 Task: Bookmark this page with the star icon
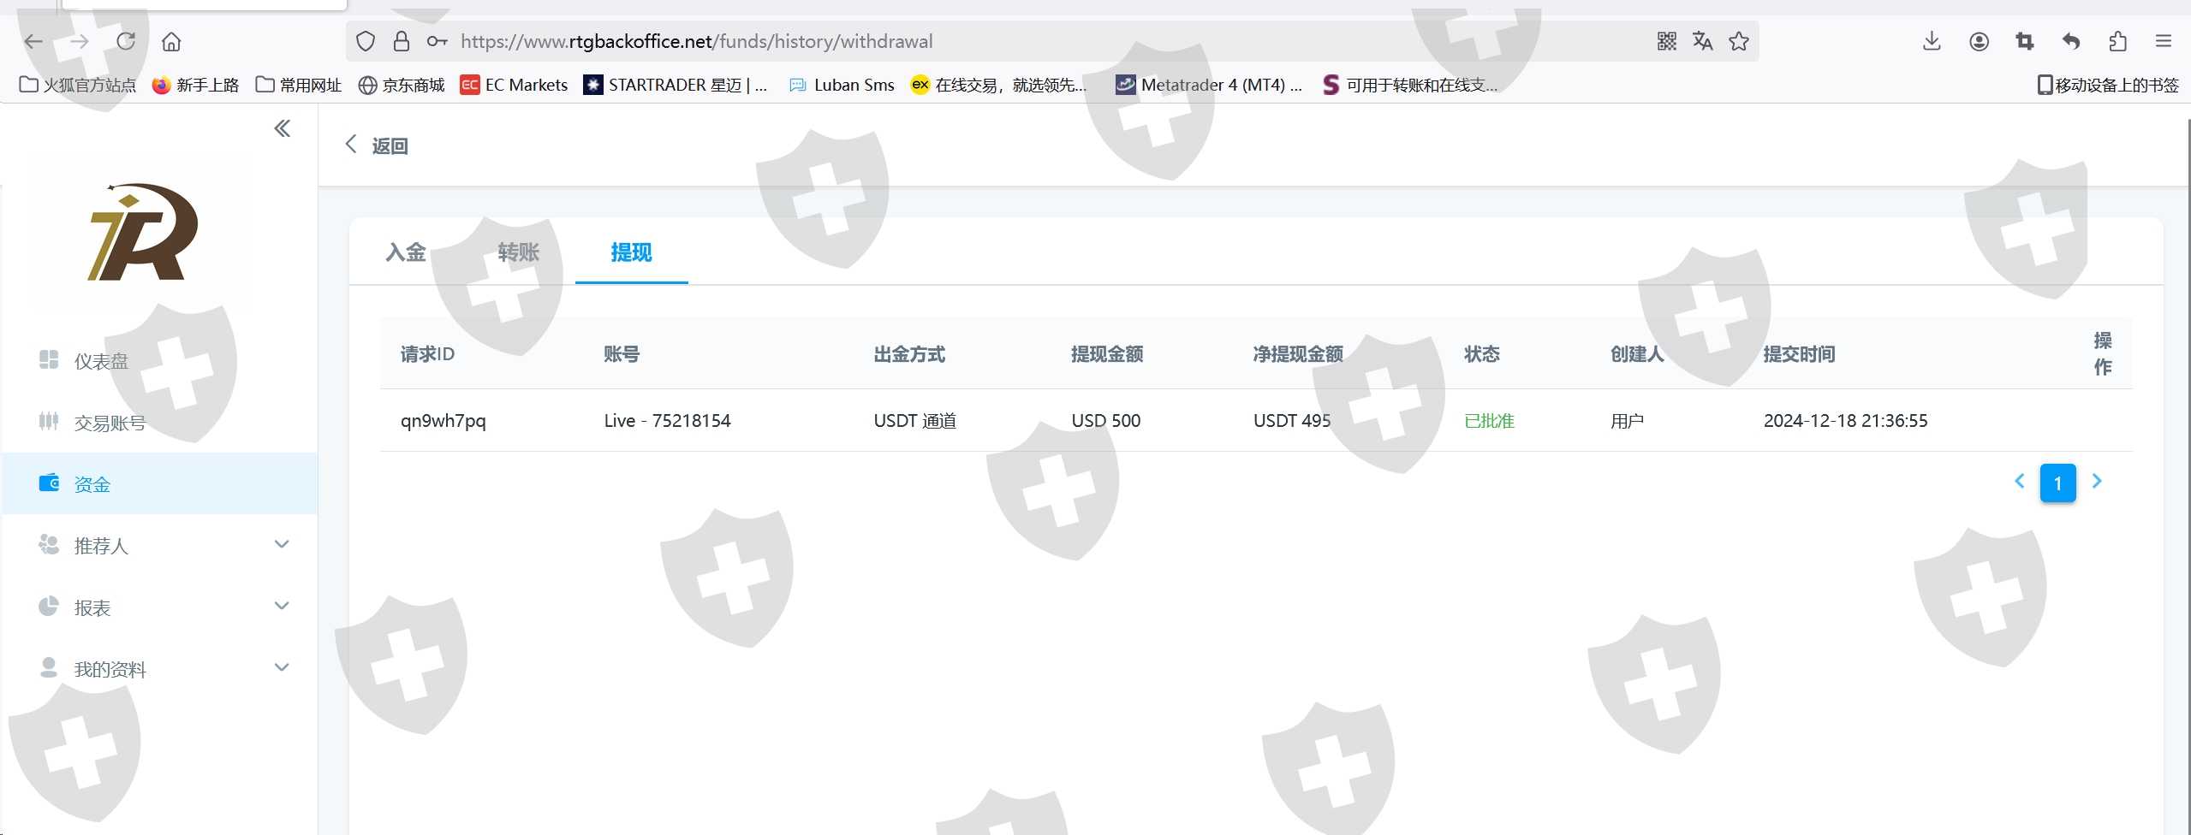pyautogui.click(x=1739, y=41)
